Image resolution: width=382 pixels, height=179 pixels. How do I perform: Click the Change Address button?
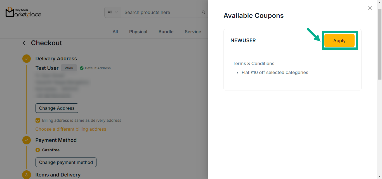pyautogui.click(x=57, y=108)
